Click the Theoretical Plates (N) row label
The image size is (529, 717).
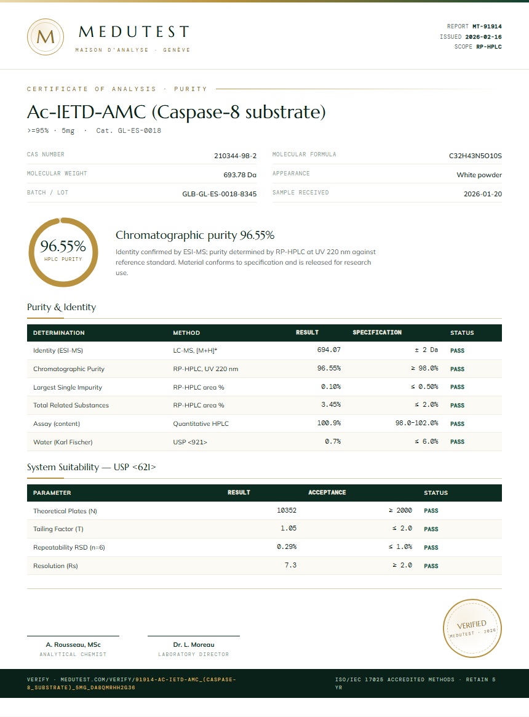click(65, 511)
